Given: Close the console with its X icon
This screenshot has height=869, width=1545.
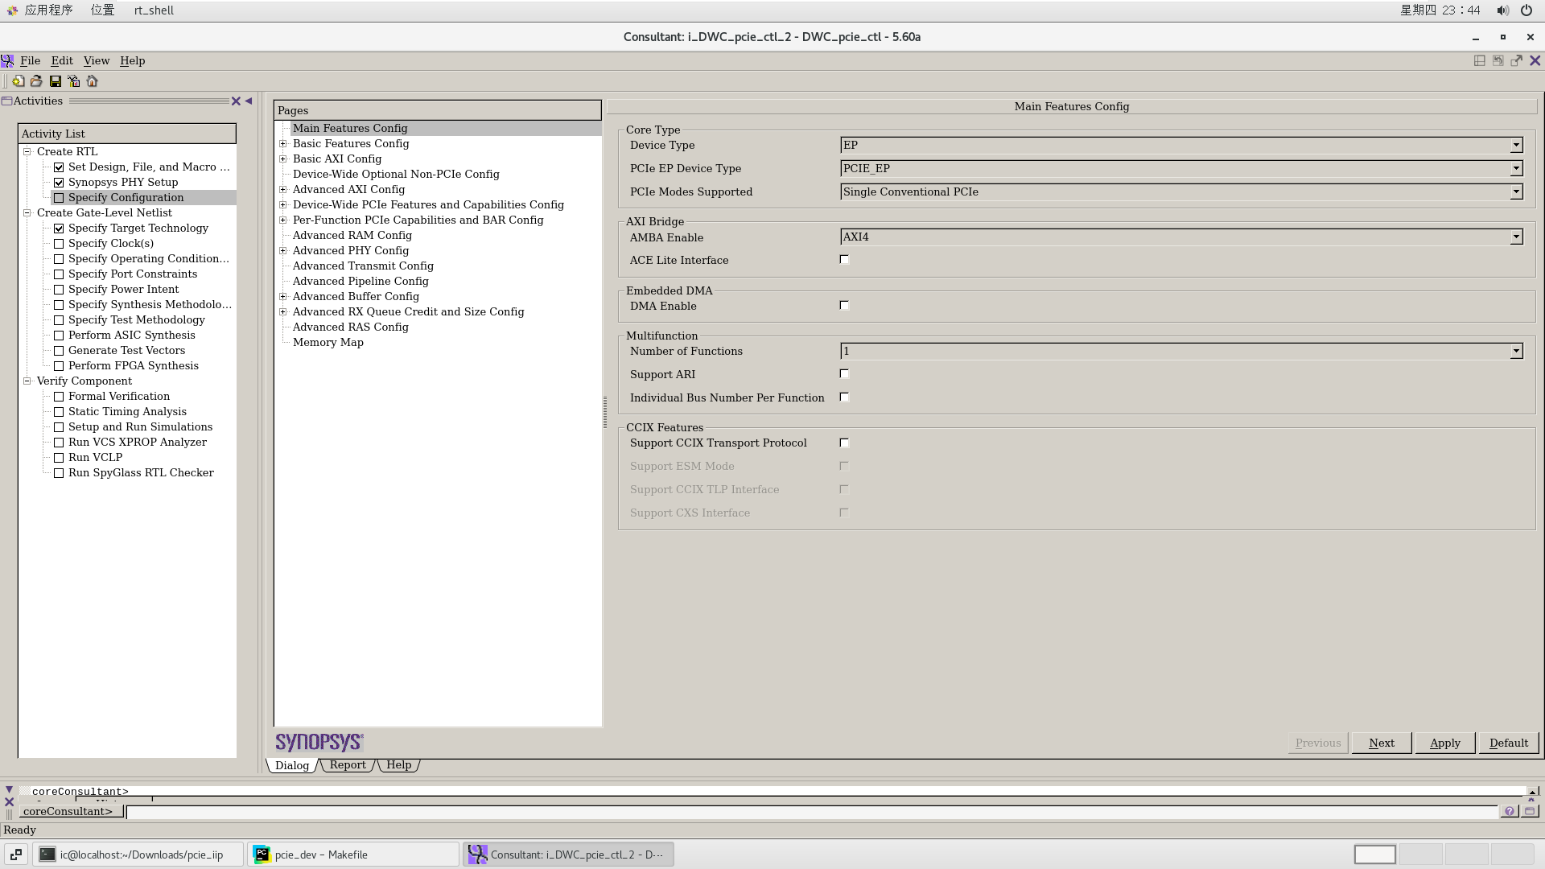Looking at the screenshot, I should point(9,801).
